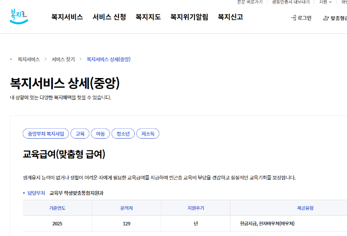Select the 아동 tag
Viewport: 347px width, 236px height.
pos(101,134)
